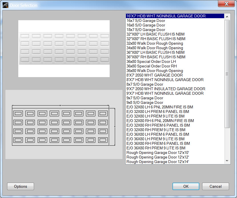Screen dimensions: 237x198
Task: Select 32"X80" LH BASIC FLUSH IS NBM
Action: (x=175, y=34)
